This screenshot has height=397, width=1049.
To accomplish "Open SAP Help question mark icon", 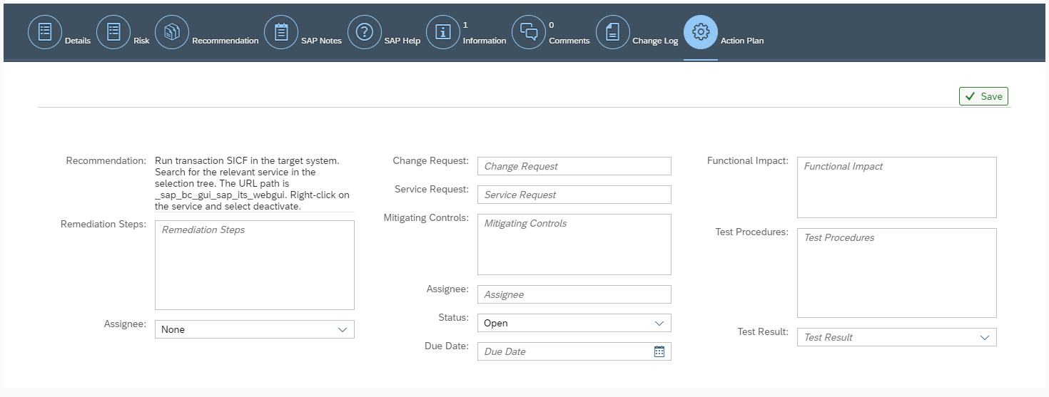I will tap(365, 32).
